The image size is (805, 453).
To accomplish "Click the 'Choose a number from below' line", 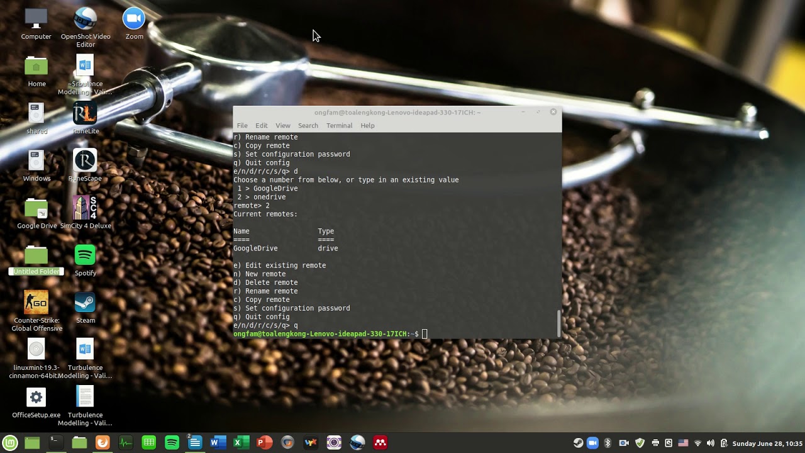I will (x=346, y=180).
